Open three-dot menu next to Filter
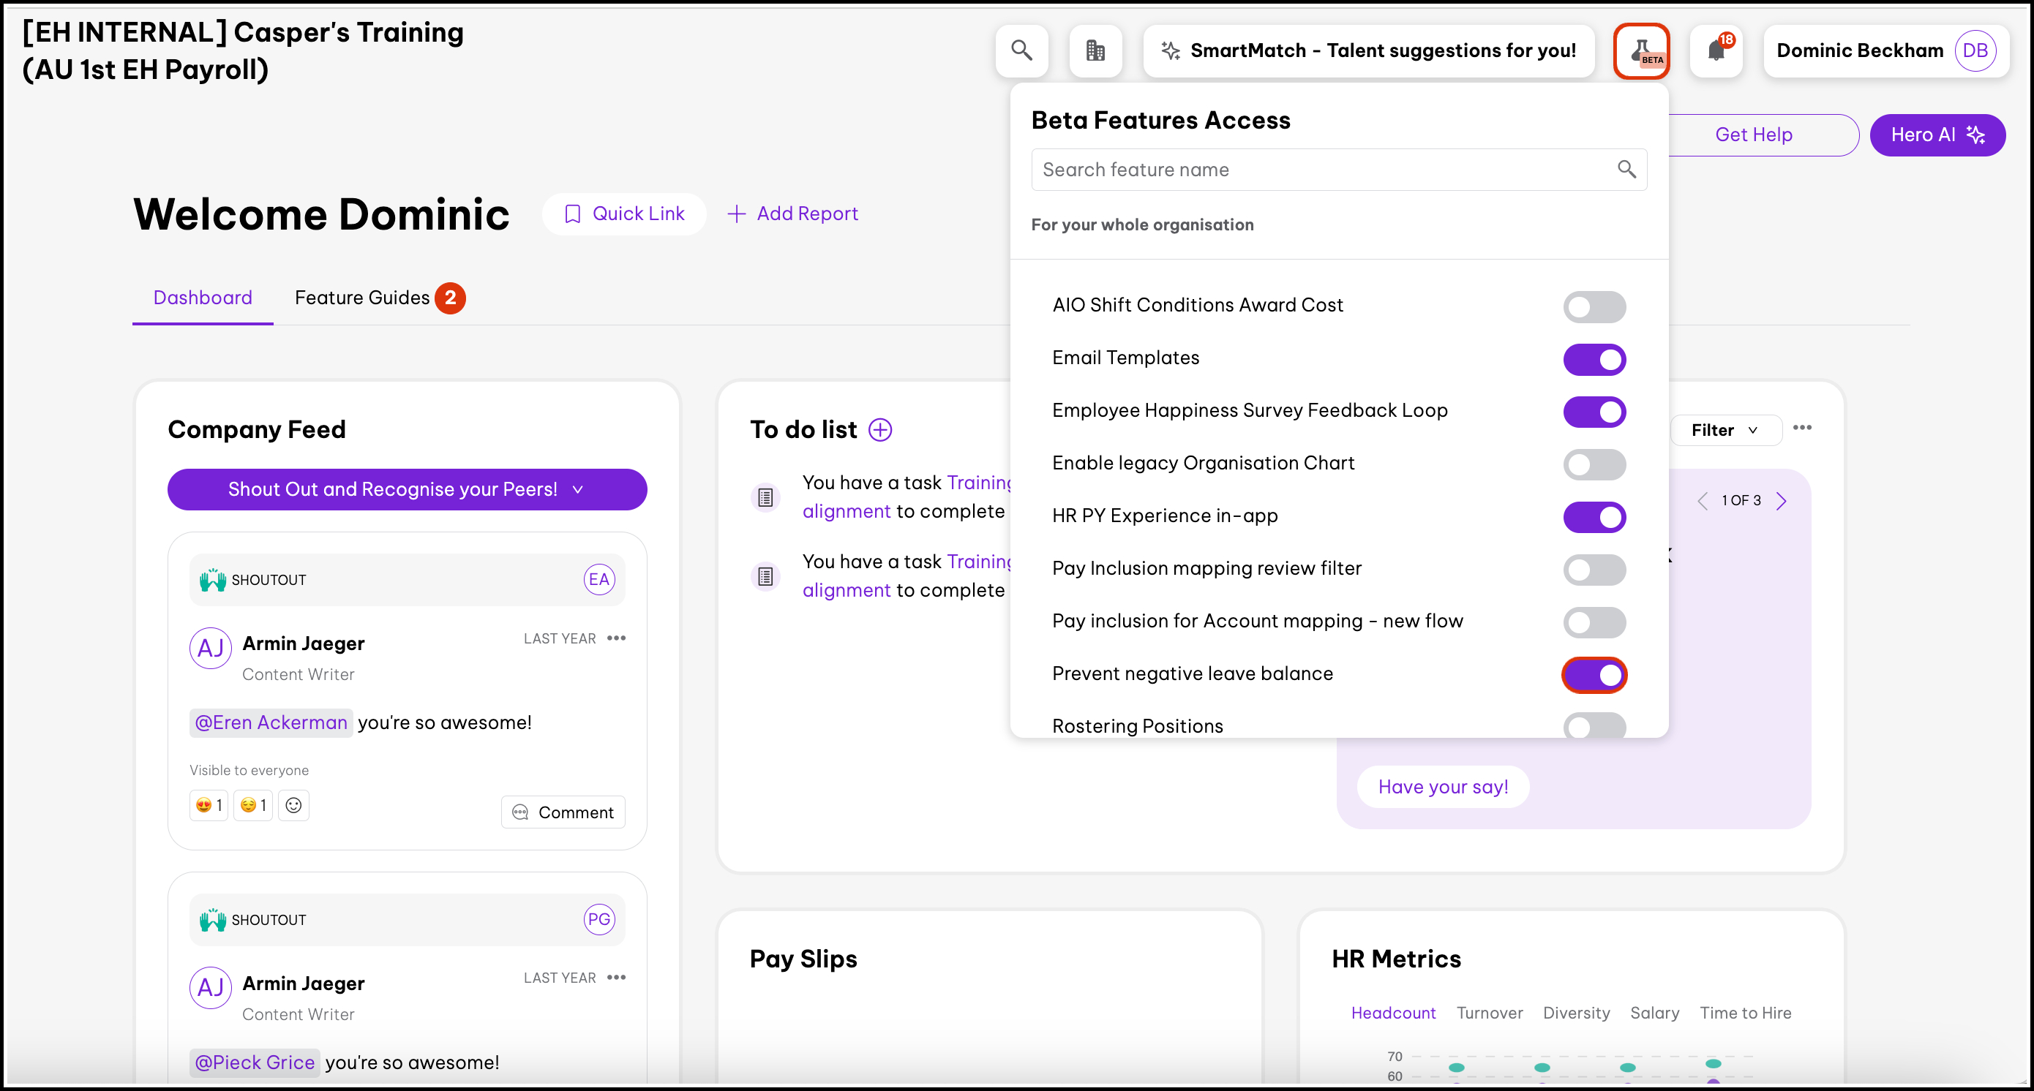The image size is (2034, 1091). pos(1801,428)
